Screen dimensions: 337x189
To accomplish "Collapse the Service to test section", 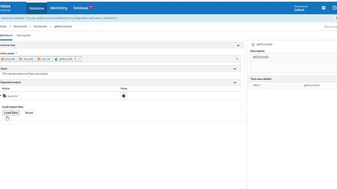I will click(x=238, y=46).
